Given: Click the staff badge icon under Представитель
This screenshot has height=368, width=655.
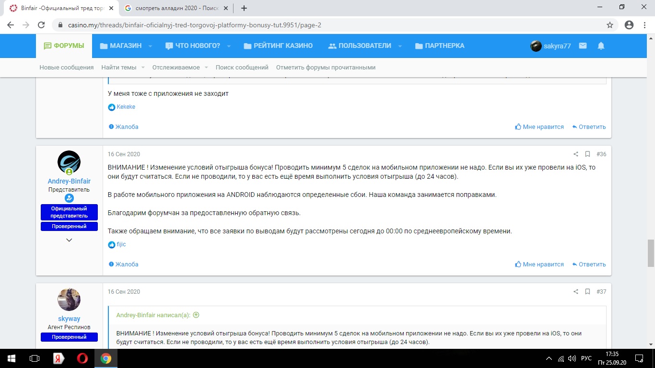Looking at the screenshot, I should pos(69,198).
